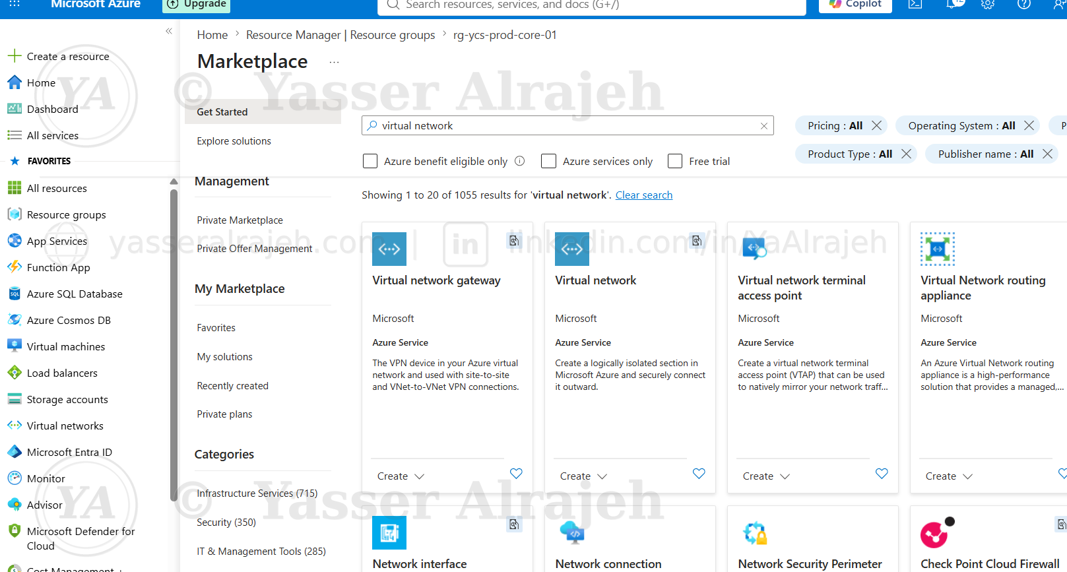Viewport: 1067px width, 572px height.
Task: Favorite the Virtual network gateway card
Action: [x=516, y=473]
